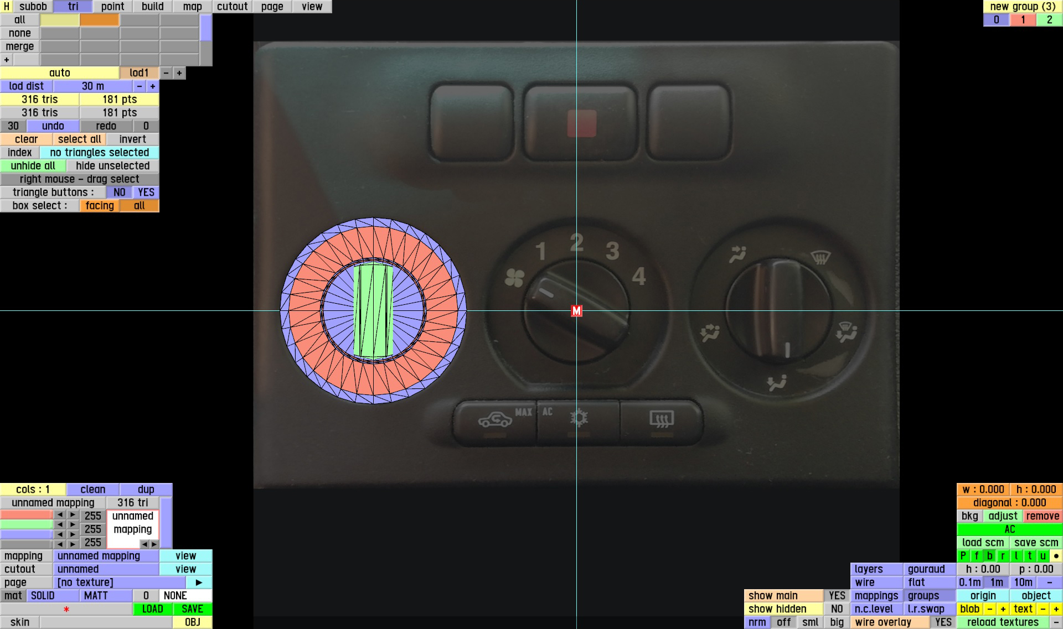Image resolution: width=1063 pixels, height=629 pixels.
Task: Switch to the build tab
Action: coord(152,7)
